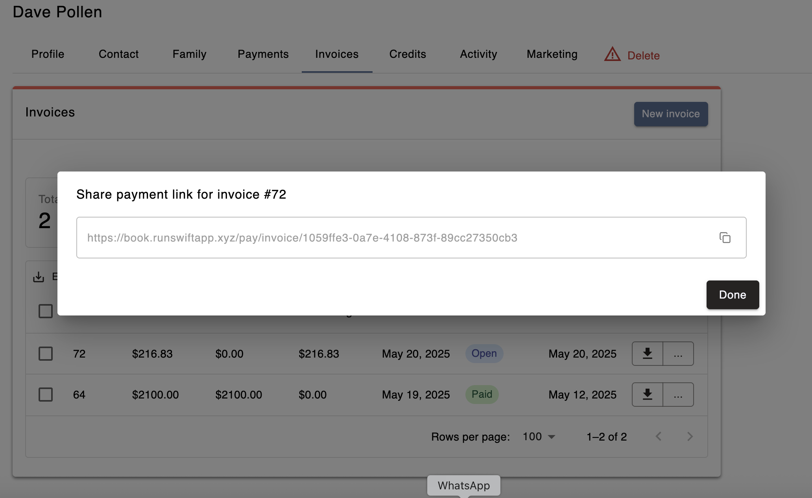Download invoice 64 PDF
812x498 pixels.
coord(647,395)
